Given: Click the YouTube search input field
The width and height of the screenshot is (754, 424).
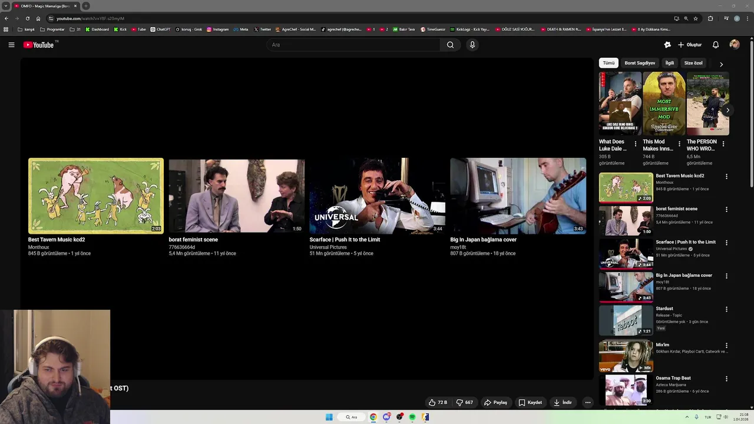Looking at the screenshot, I should pyautogui.click(x=353, y=45).
